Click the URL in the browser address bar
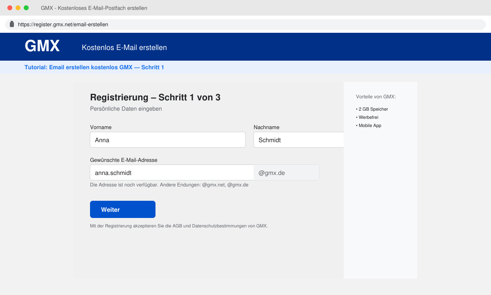The image size is (491, 295). (63, 24)
